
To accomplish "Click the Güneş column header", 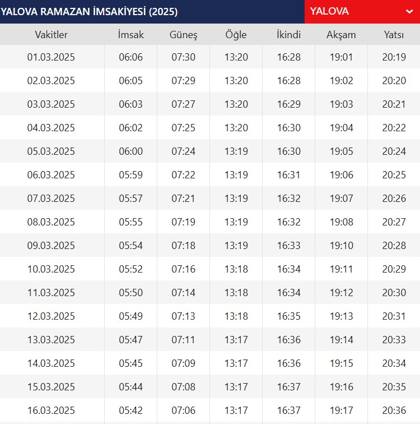I will pyautogui.click(x=183, y=35).
